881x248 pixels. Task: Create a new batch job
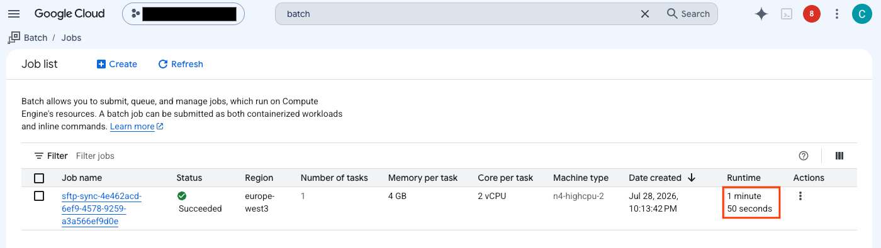(117, 64)
